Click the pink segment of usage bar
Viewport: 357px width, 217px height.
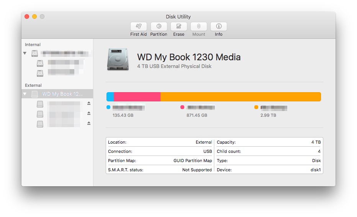[137, 97]
